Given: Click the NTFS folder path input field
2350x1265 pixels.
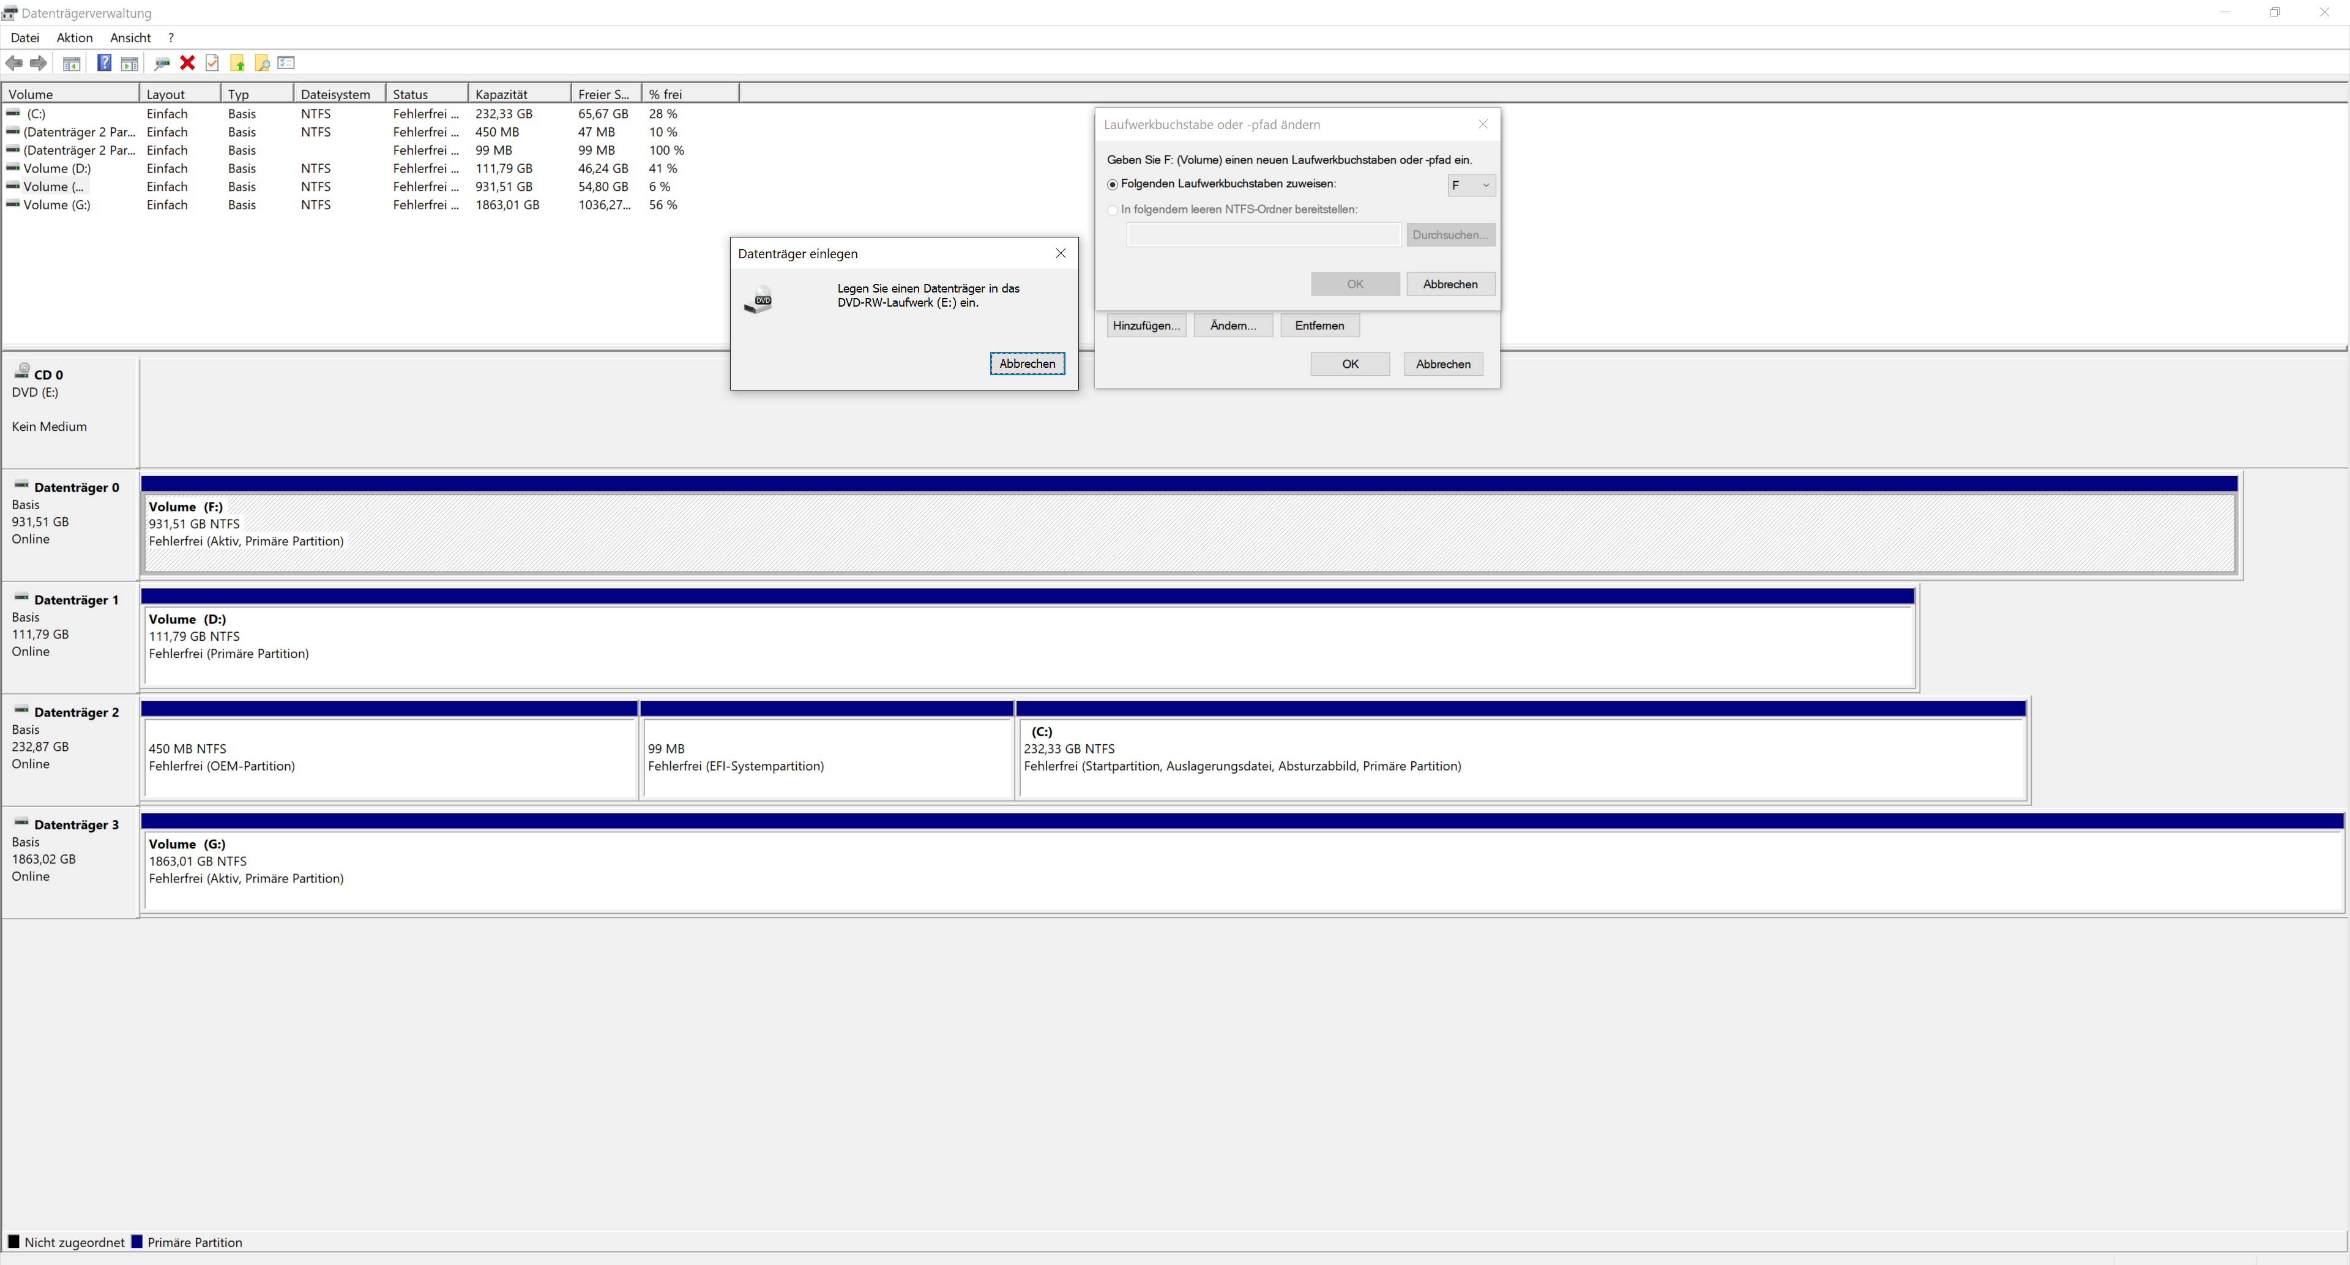Looking at the screenshot, I should [1264, 235].
